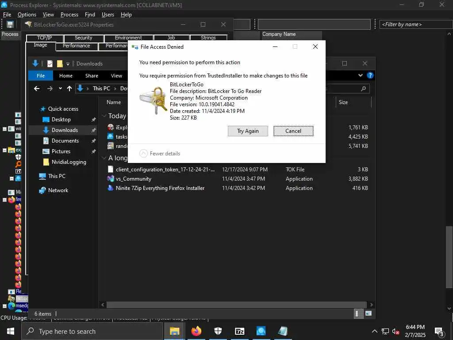
Task: Switch to TCP/IP tab in Properties window
Action: 45,38
